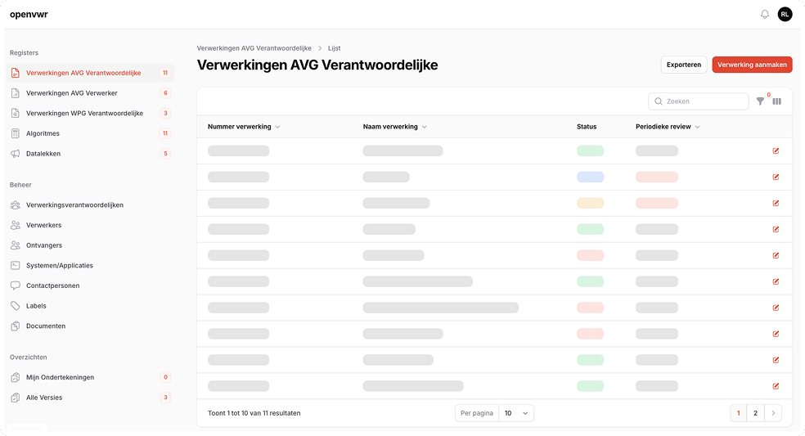Viewport: 805px width, 436px height.
Task: Click the next page arrow
Action: (x=773, y=413)
